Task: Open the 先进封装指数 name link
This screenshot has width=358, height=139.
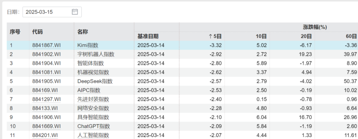Action: pos(93,99)
